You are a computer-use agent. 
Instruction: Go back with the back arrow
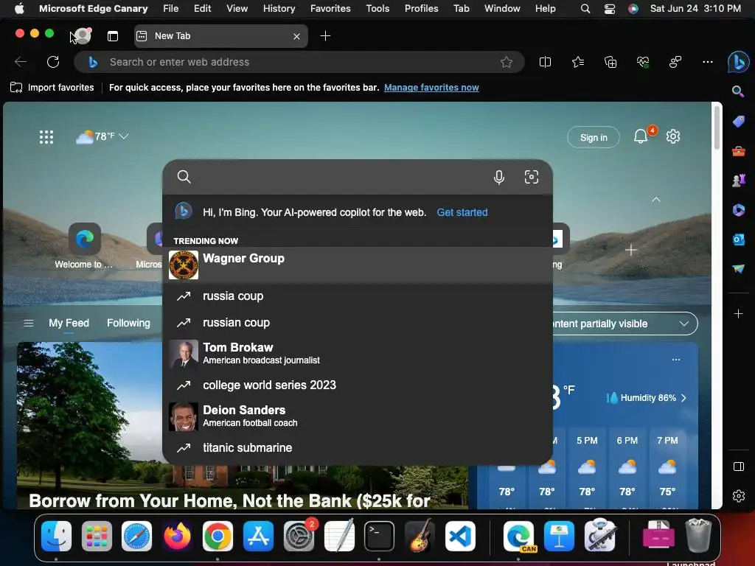(x=21, y=62)
